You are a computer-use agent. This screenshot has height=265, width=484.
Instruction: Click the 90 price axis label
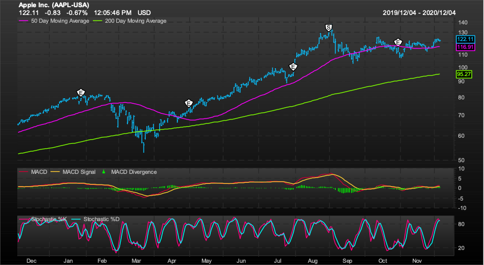461,81
